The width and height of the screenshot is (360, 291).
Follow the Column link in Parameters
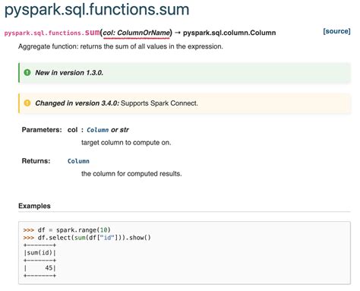pos(98,130)
